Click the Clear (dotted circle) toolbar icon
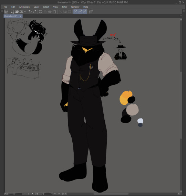Screen dimensions: 186x196 (41, 12)
